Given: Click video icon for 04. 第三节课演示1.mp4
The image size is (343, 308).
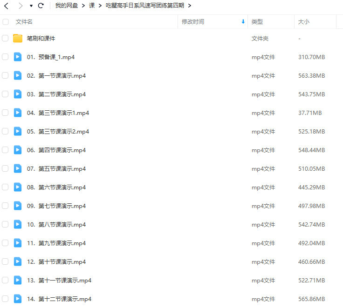Looking at the screenshot, I should tap(18, 113).
